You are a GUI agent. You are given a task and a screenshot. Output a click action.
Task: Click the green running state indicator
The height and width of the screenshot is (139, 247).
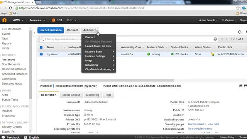pos(149,54)
